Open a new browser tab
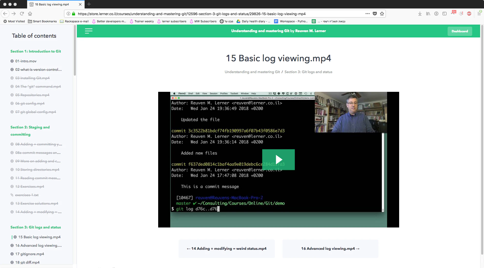 (x=89, y=4)
